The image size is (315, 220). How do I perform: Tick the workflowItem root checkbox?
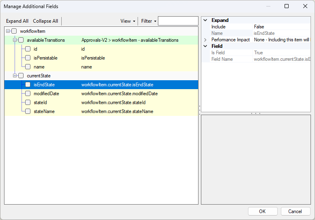14,31
